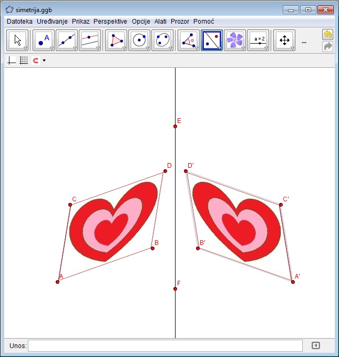Open the Alati menu

tap(160, 22)
